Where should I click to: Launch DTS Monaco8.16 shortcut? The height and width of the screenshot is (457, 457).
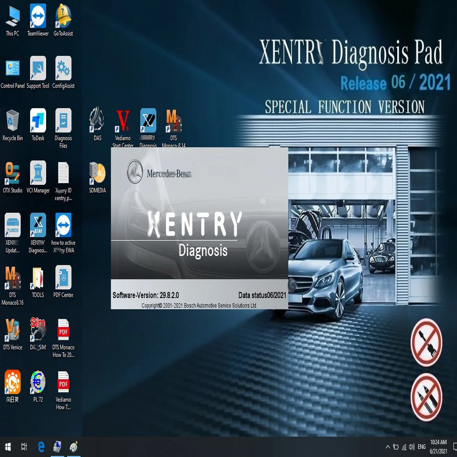pyautogui.click(x=12, y=286)
